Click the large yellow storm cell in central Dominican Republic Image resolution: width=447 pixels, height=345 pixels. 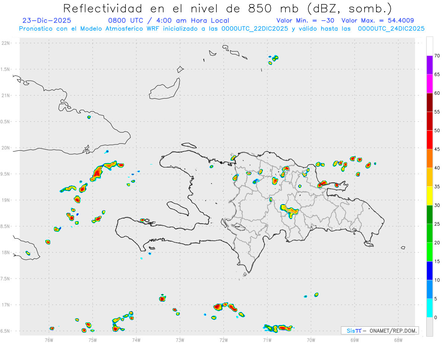point(289,210)
